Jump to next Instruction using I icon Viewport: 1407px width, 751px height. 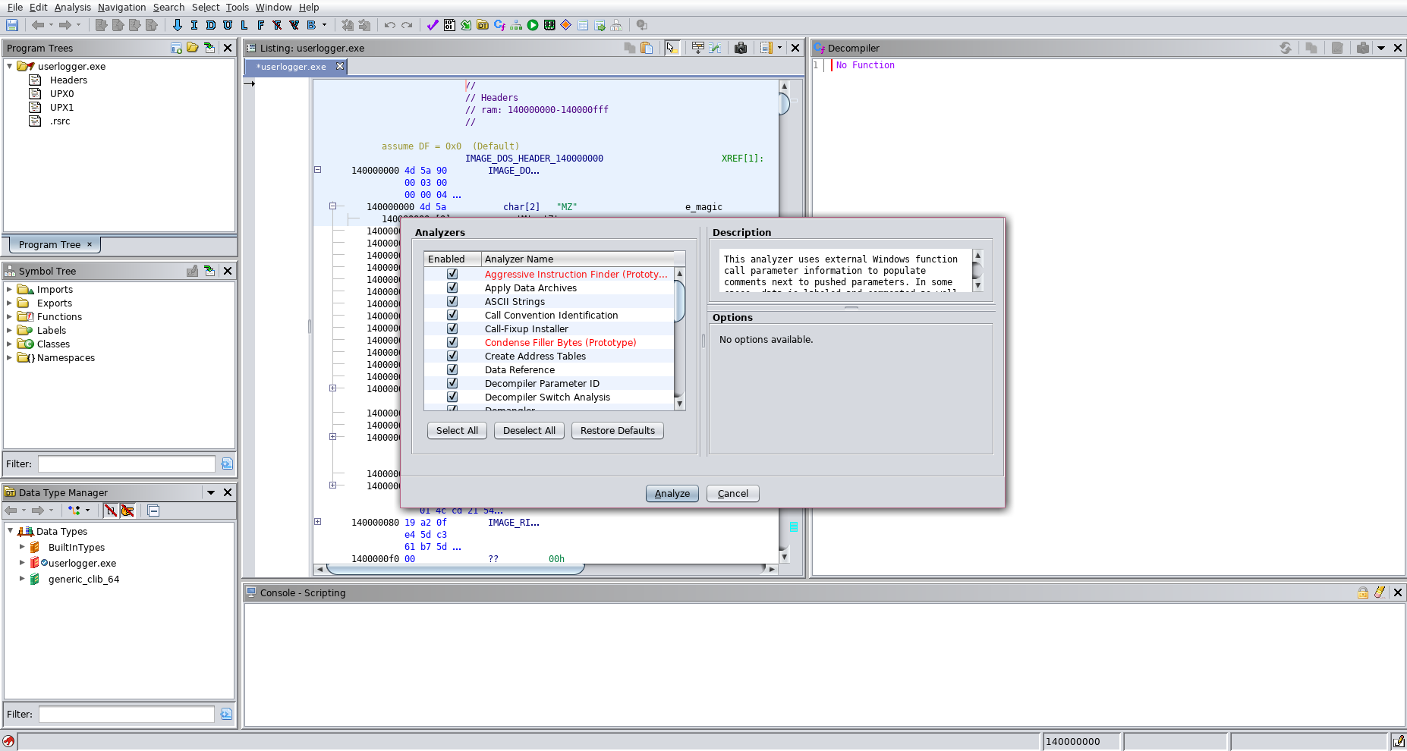click(x=194, y=25)
